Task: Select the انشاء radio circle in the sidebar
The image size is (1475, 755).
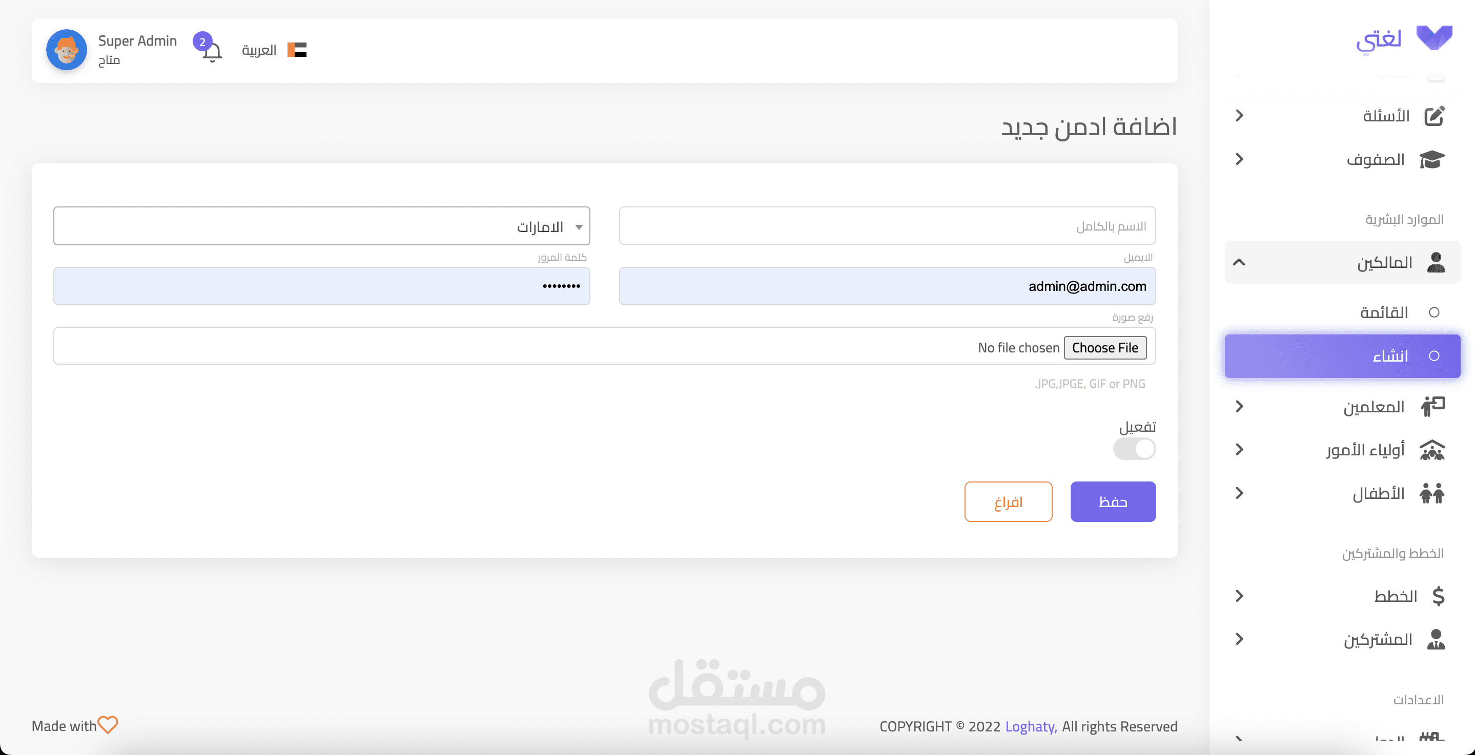Action: coord(1434,356)
